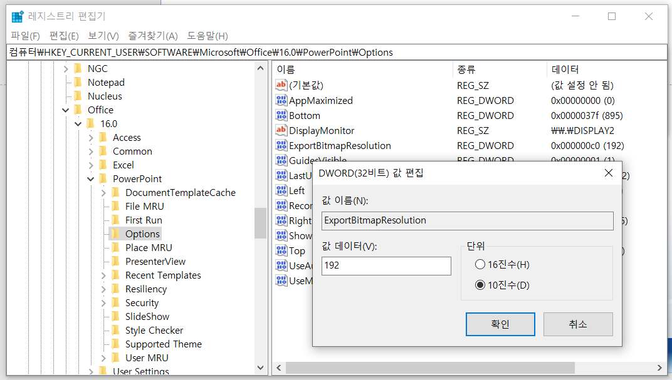This screenshot has width=672, height=380.
Task: Click the Office folder icon
Action: (x=78, y=110)
